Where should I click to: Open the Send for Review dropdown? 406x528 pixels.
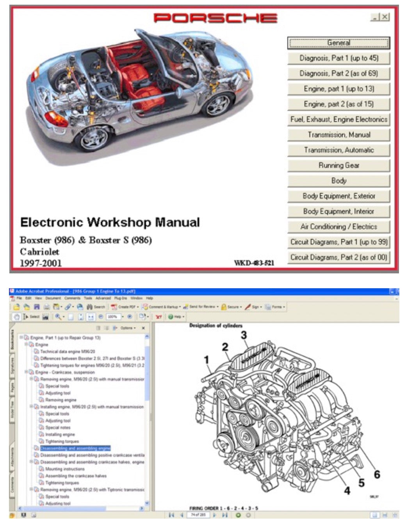[x=200, y=307]
